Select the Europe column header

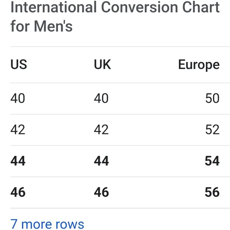click(199, 65)
